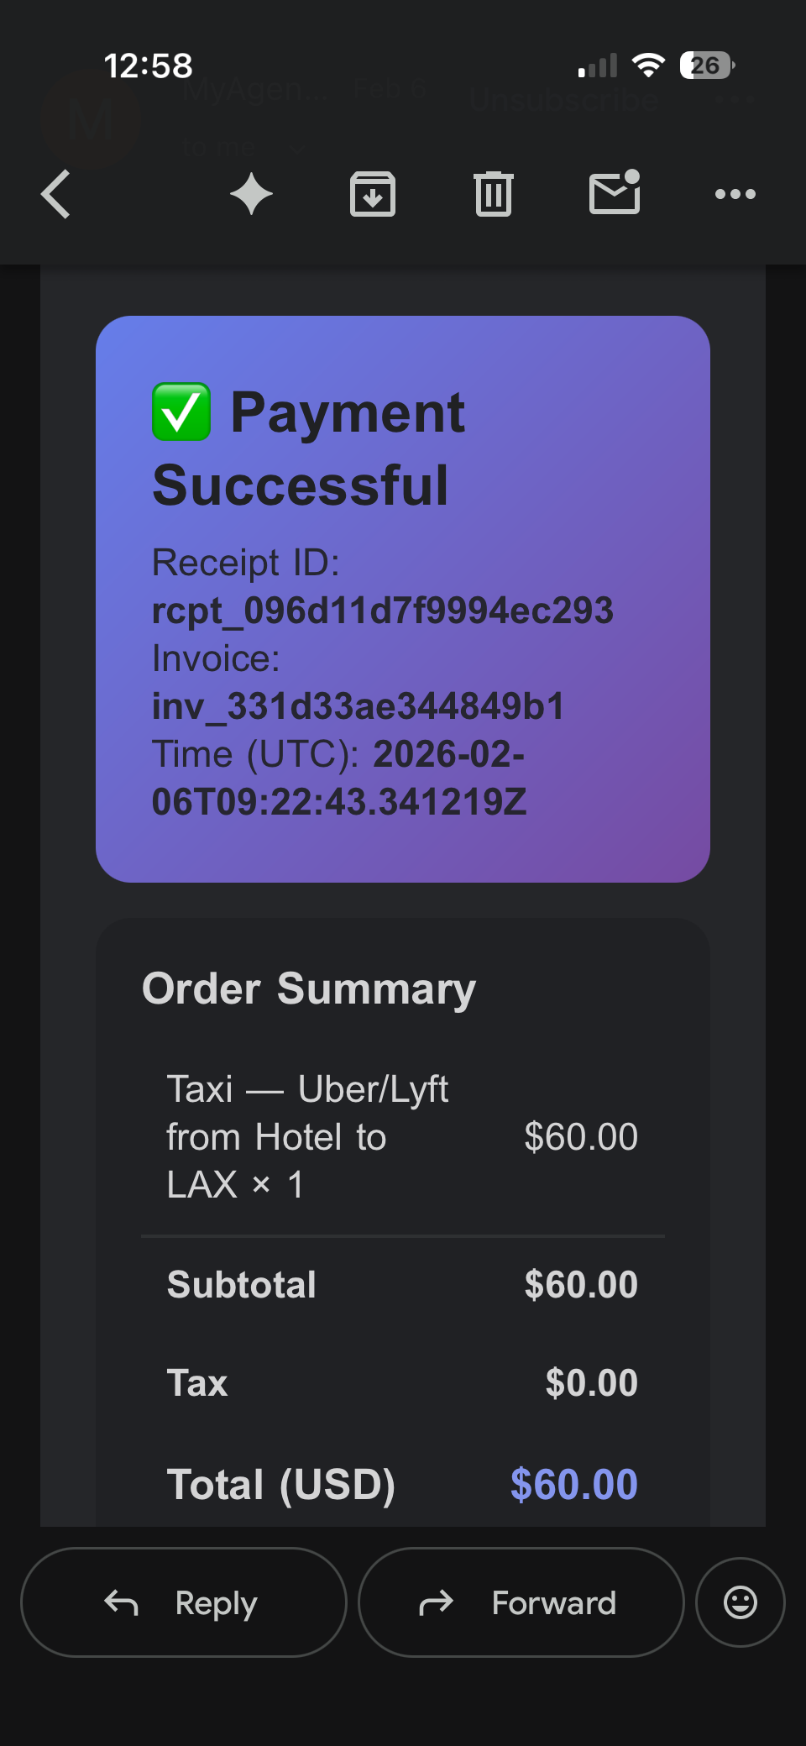Add an emoji reaction with smiley button
The width and height of the screenshot is (806, 1746).
tap(741, 1602)
